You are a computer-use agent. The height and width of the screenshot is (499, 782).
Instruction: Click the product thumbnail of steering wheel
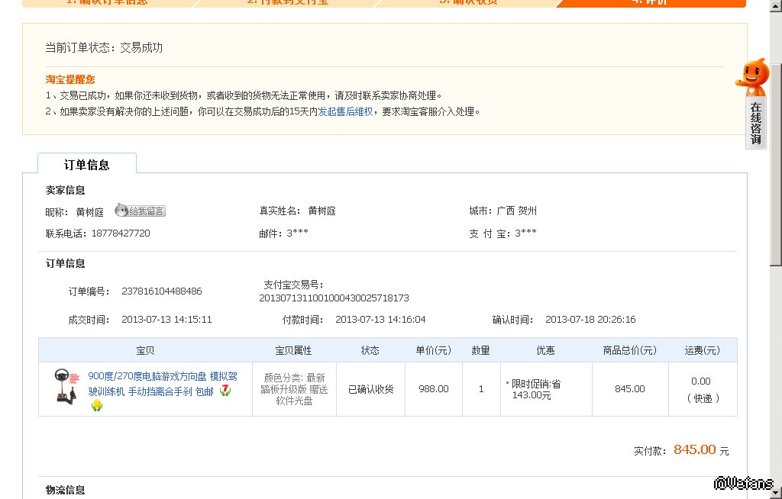tap(66, 386)
